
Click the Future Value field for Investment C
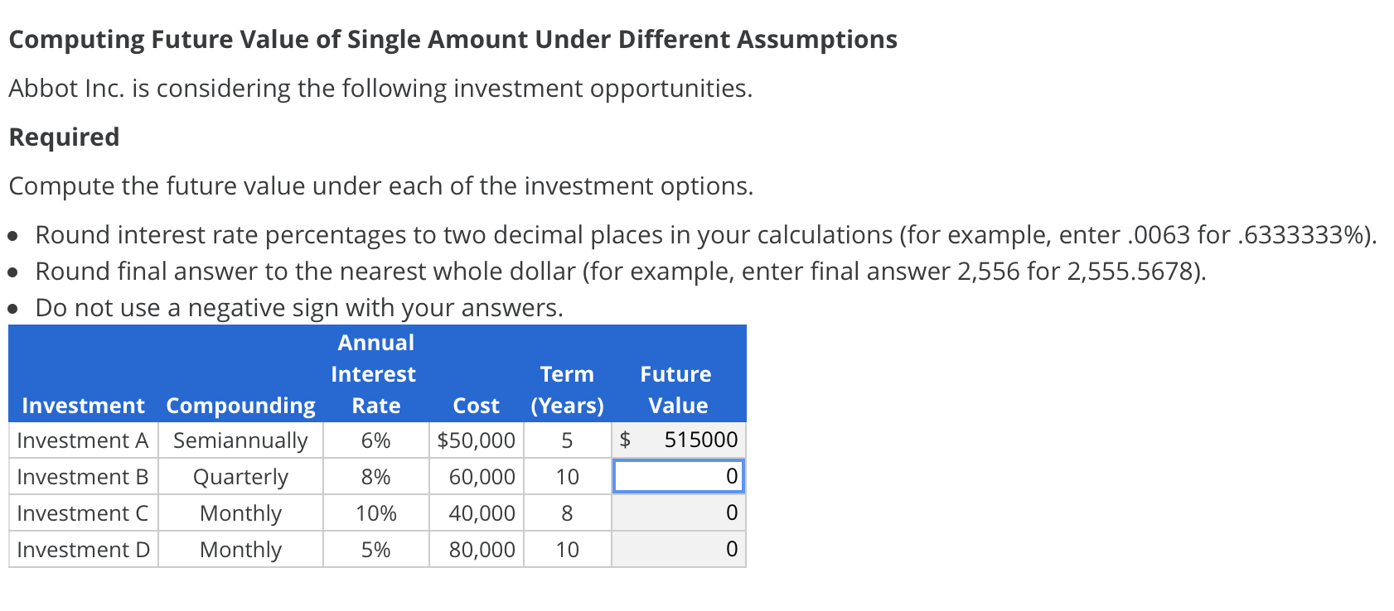676,512
